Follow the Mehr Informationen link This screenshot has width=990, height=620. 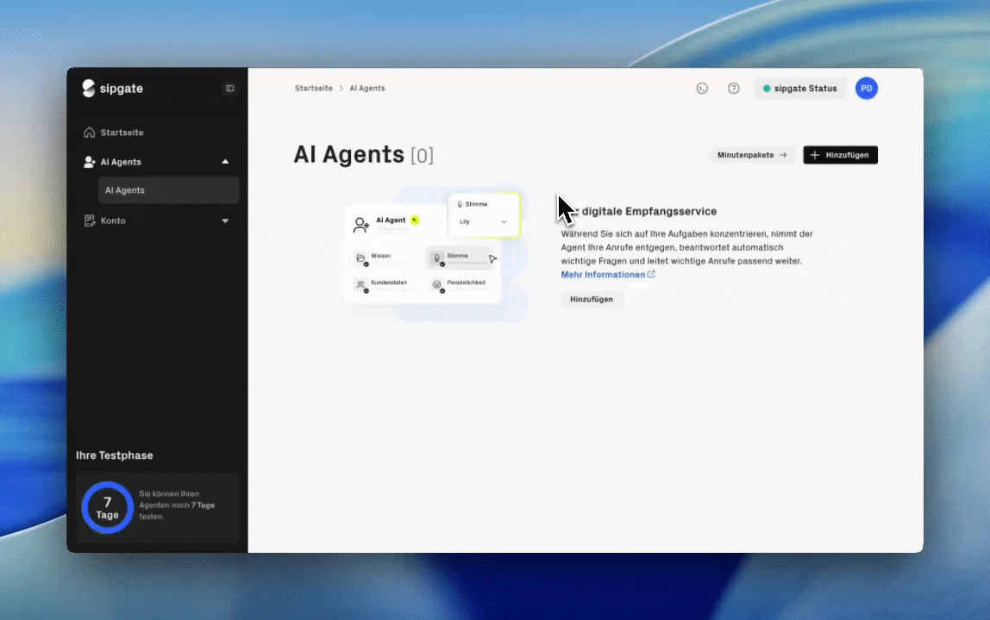click(x=603, y=275)
